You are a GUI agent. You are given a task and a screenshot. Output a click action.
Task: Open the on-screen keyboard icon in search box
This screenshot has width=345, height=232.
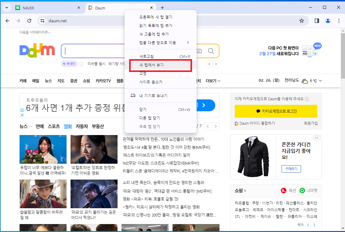(199, 51)
